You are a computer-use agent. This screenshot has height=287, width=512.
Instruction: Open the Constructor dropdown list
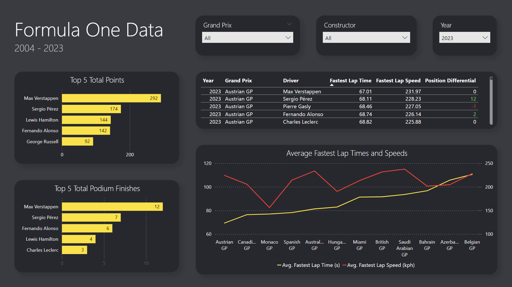pyautogui.click(x=366, y=38)
